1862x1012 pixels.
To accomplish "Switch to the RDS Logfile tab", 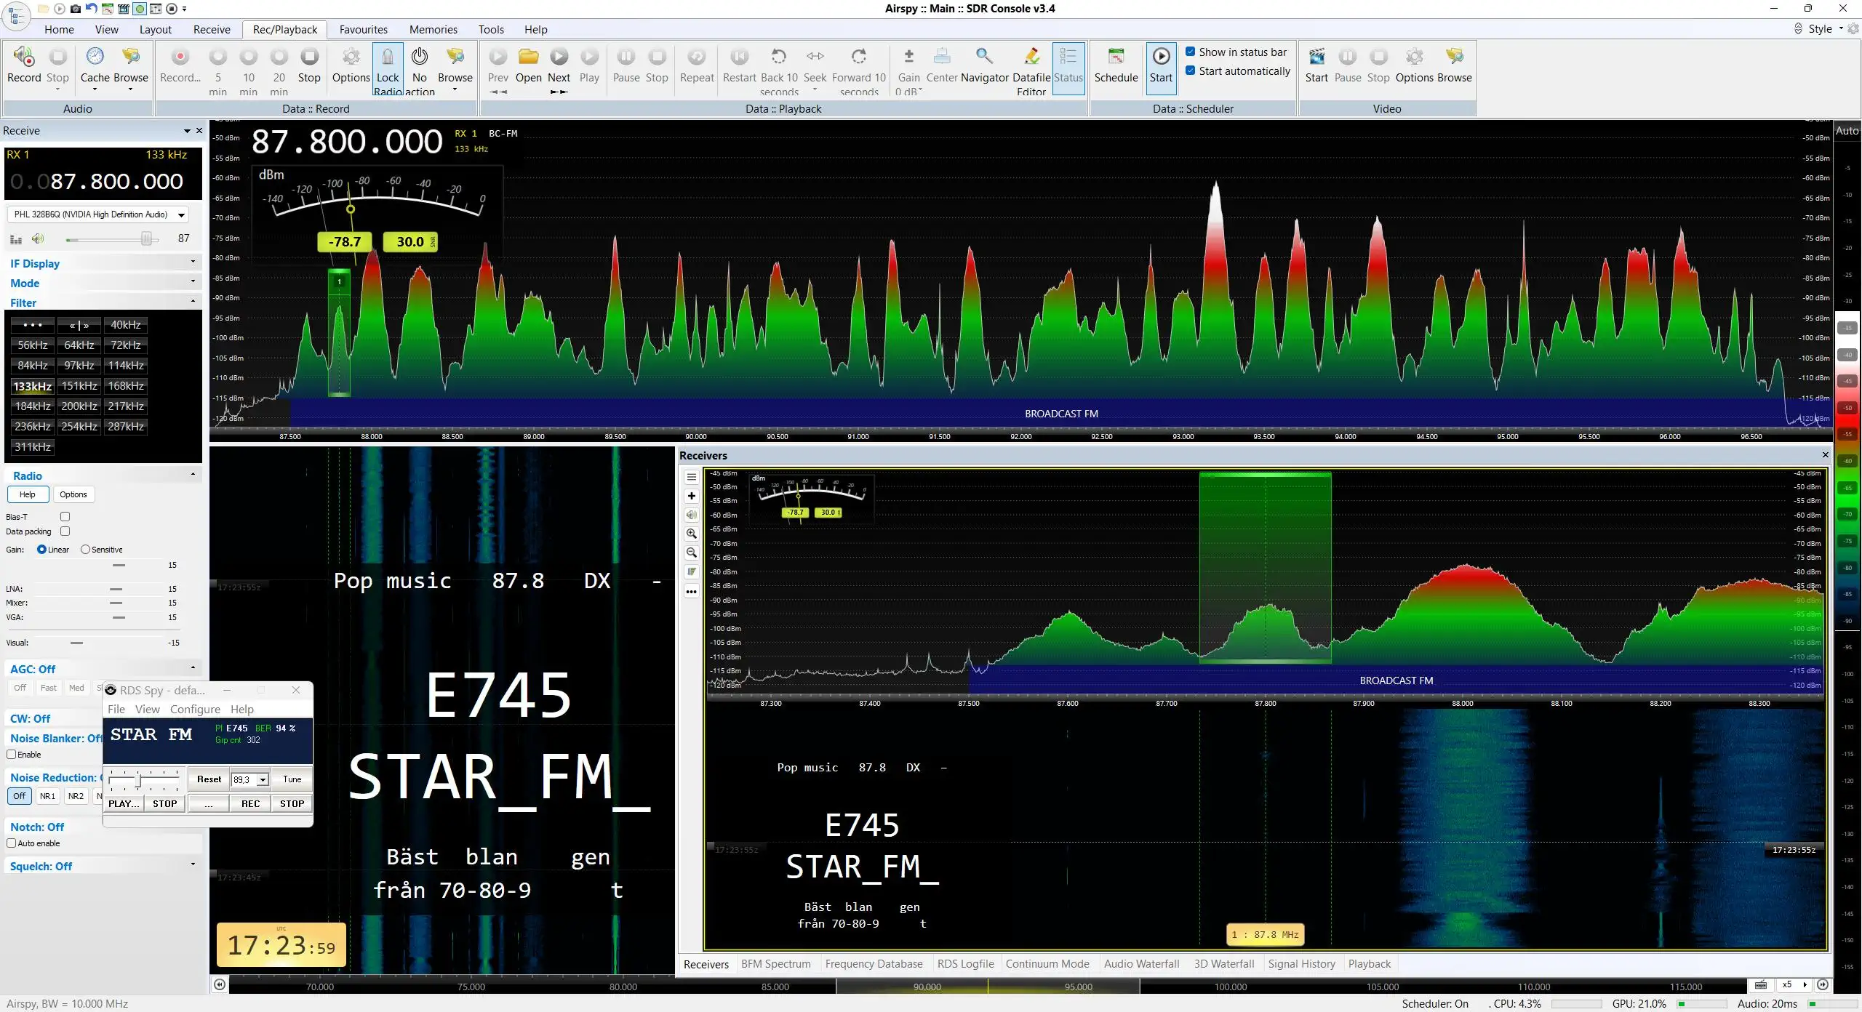I will pyautogui.click(x=965, y=964).
